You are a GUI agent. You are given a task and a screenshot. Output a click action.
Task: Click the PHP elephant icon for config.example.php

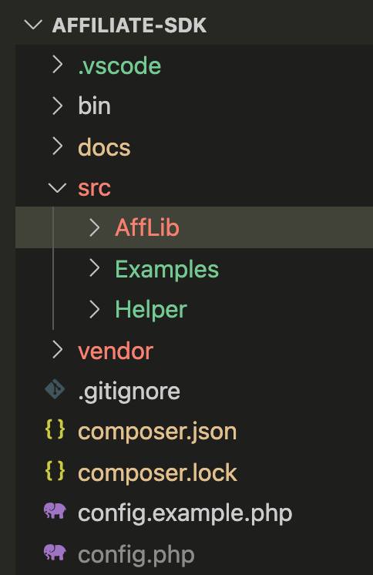click(55, 511)
